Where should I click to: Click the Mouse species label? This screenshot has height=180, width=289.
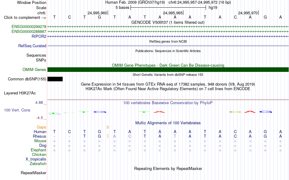click(x=40, y=141)
